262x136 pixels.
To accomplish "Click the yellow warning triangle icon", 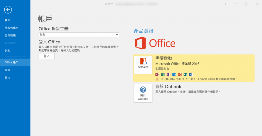I will 157,79.
